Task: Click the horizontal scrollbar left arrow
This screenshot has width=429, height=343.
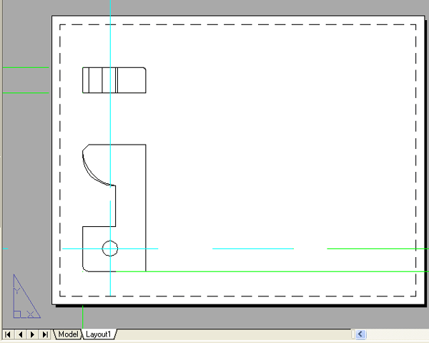Action: coord(360,334)
